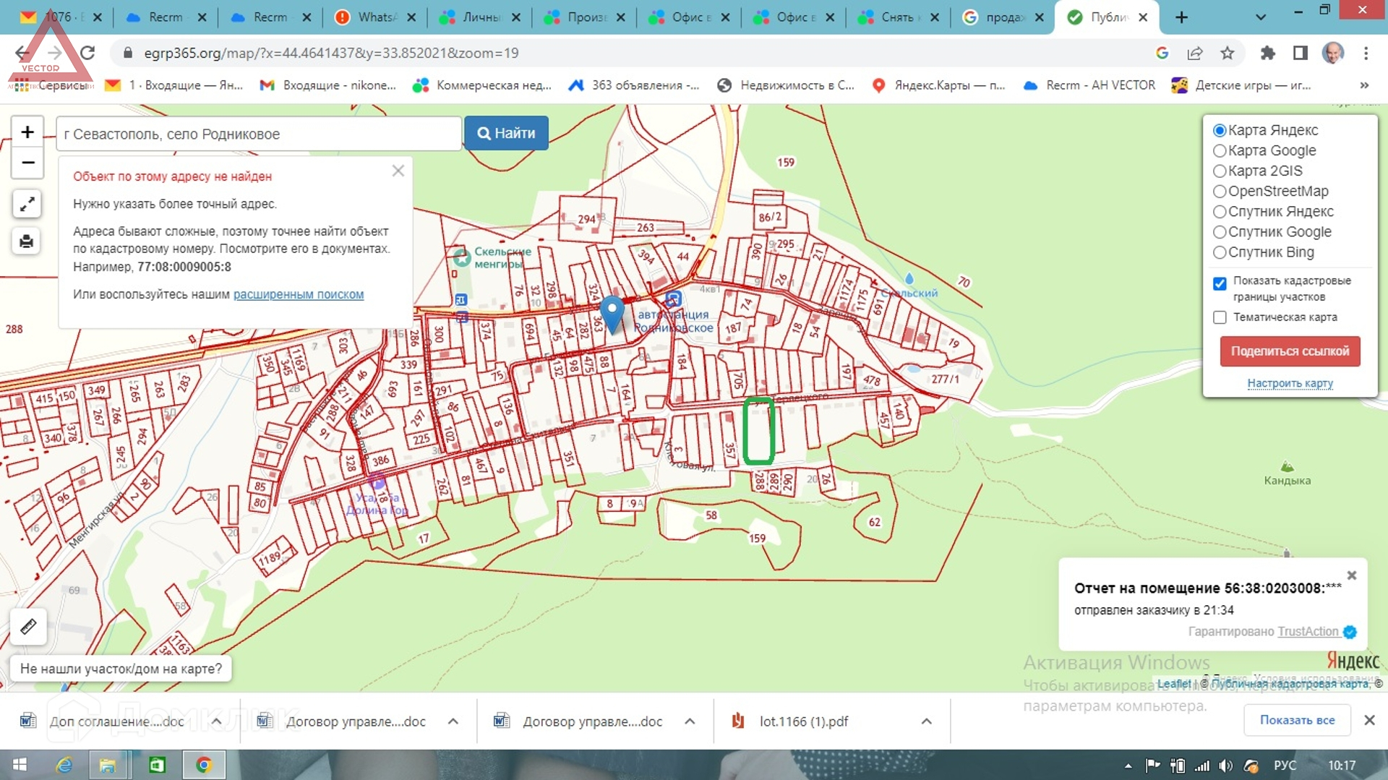
Task: Click the blue location marker pin
Action: pyautogui.click(x=612, y=312)
